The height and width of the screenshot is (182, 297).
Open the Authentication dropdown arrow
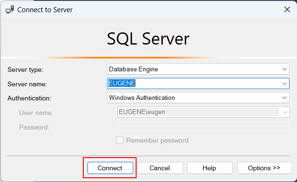[284, 98]
